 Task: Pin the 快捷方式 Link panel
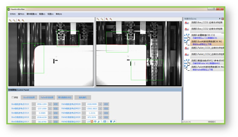coord(220,19)
